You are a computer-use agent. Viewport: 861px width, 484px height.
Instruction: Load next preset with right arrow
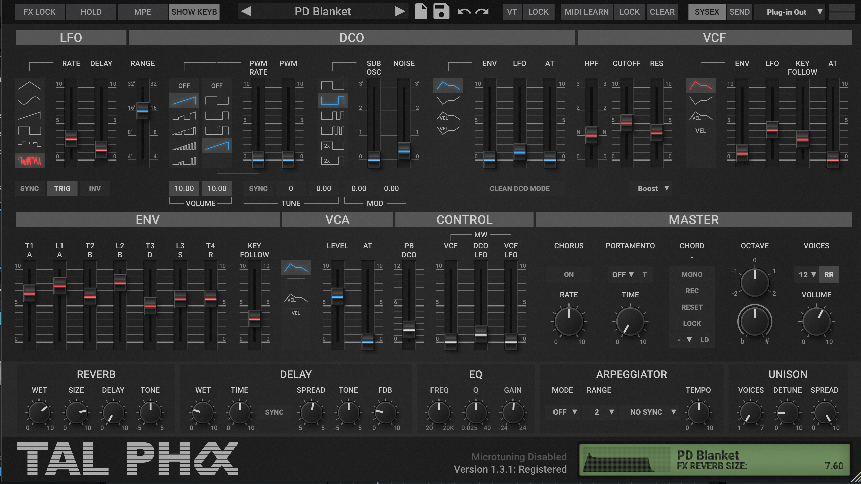click(399, 12)
